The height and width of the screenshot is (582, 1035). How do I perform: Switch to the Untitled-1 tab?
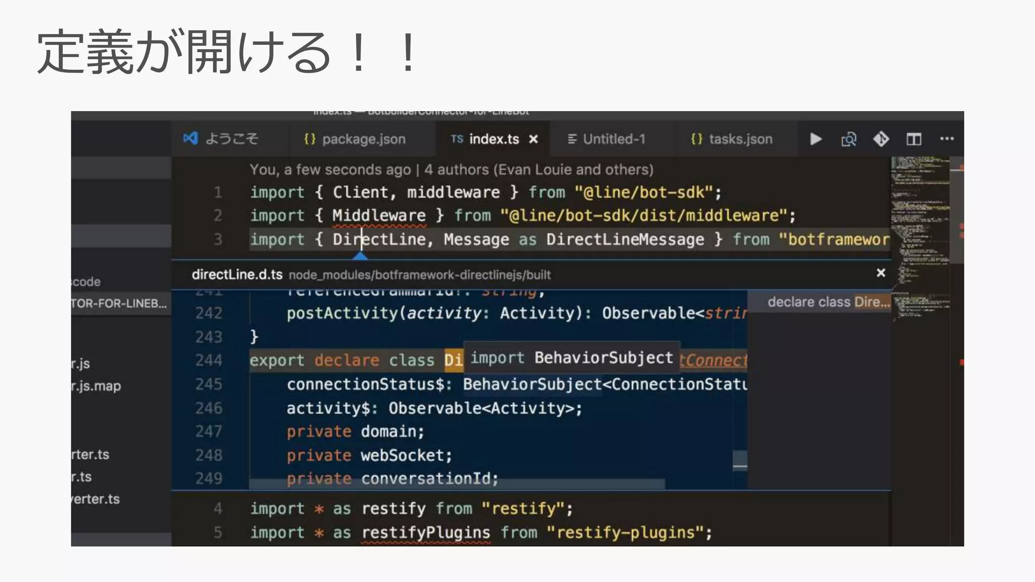click(614, 139)
